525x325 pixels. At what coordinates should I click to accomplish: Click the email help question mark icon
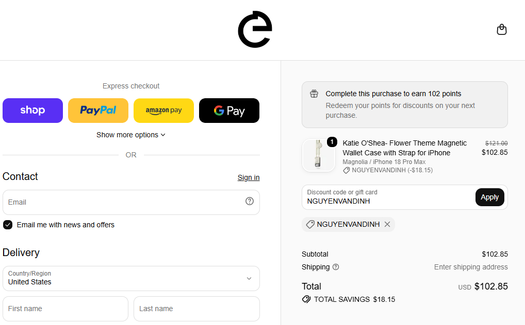tap(250, 201)
